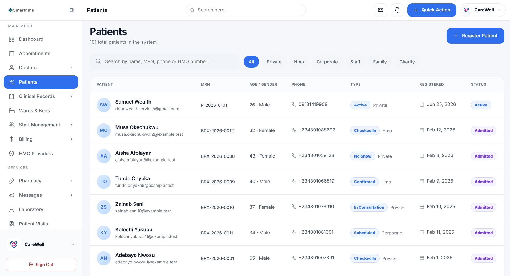Image resolution: width=510 pixels, height=276 pixels.
Task: Open the CareWell switcher chevron in sidebar
Action: (73, 244)
